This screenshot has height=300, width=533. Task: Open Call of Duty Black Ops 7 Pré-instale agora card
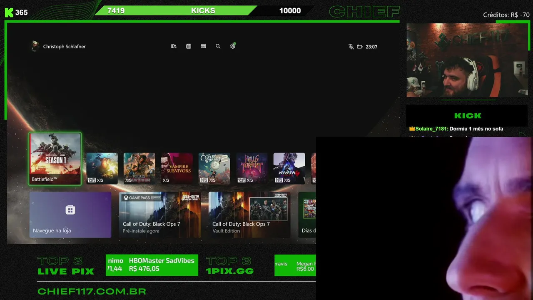pos(160,215)
